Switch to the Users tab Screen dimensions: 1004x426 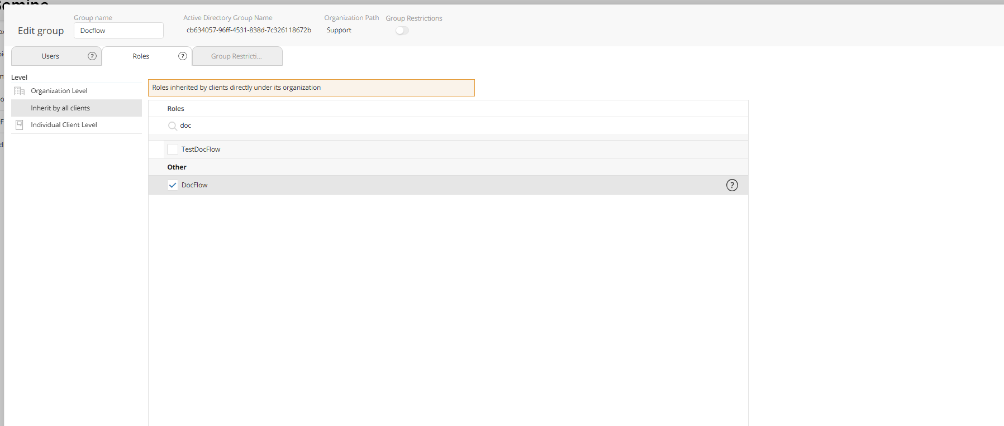(x=50, y=56)
